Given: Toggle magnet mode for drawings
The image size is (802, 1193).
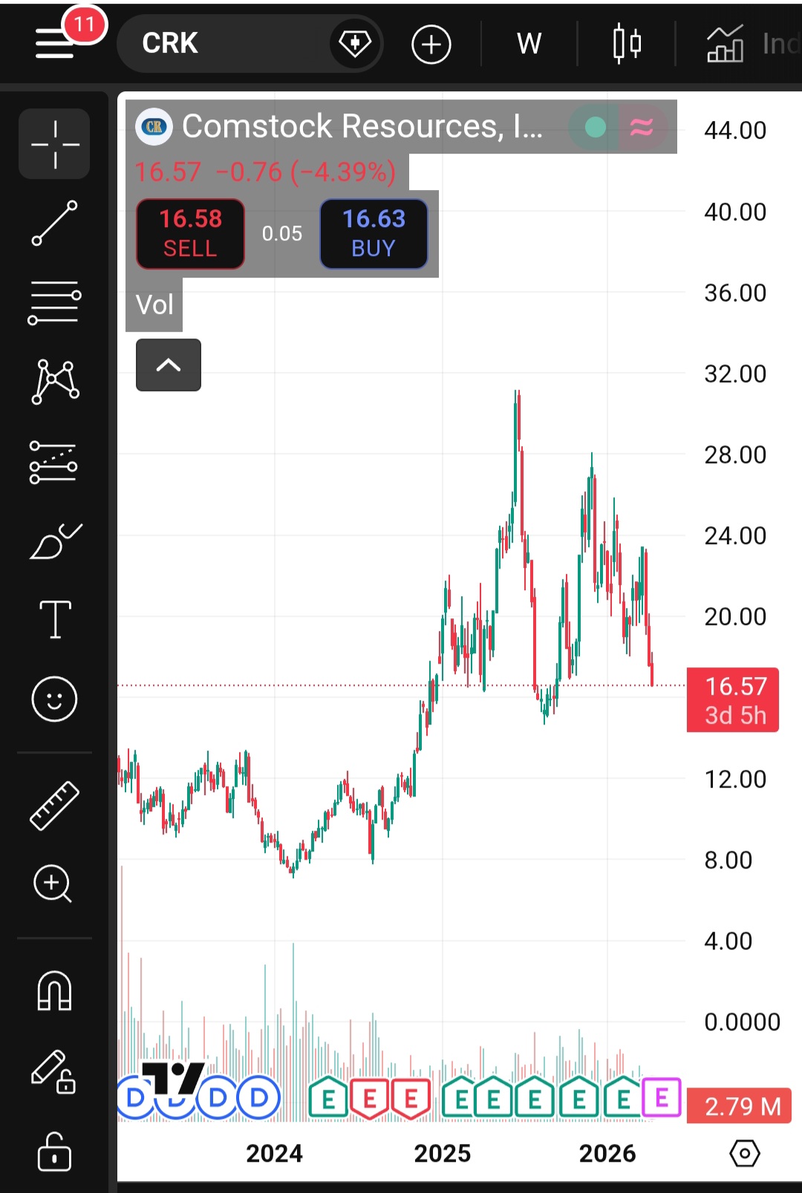Looking at the screenshot, I should [x=54, y=991].
